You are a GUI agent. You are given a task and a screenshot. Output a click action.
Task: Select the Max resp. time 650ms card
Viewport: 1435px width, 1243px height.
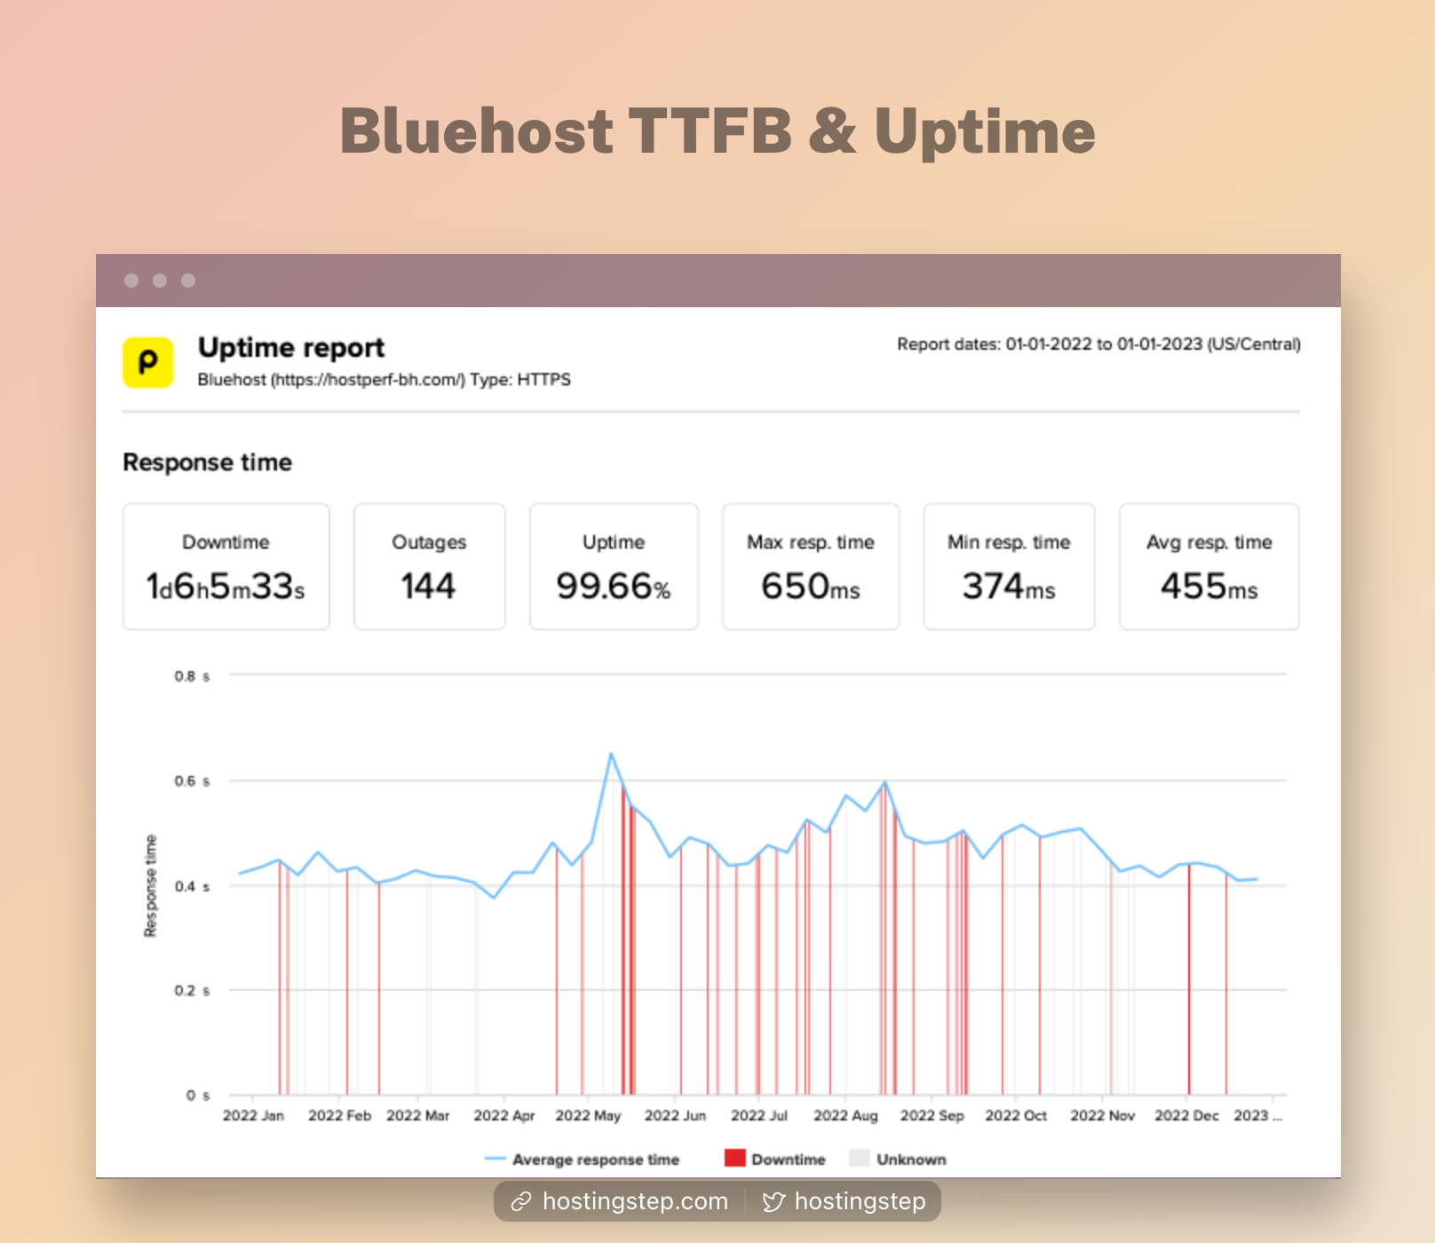[811, 566]
